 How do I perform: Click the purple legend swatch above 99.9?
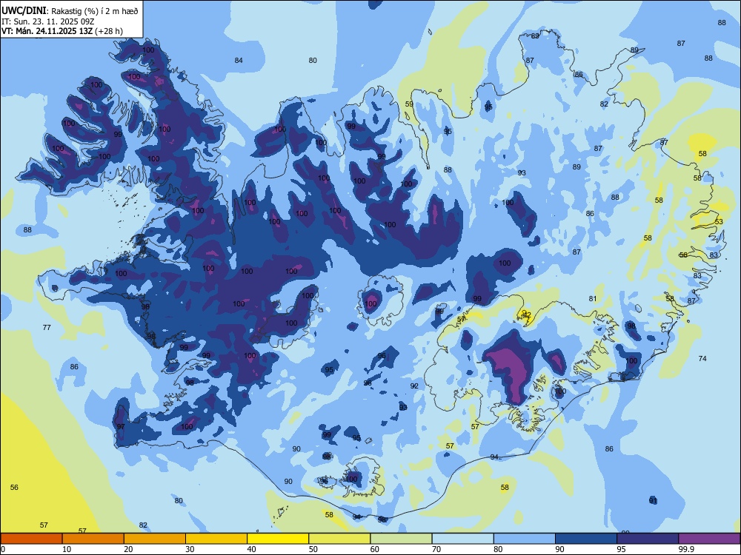pyautogui.click(x=709, y=539)
